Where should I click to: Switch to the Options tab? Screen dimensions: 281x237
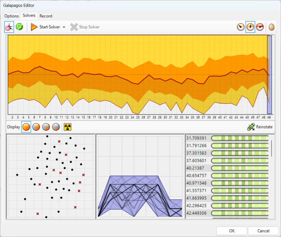pos(11,16)
